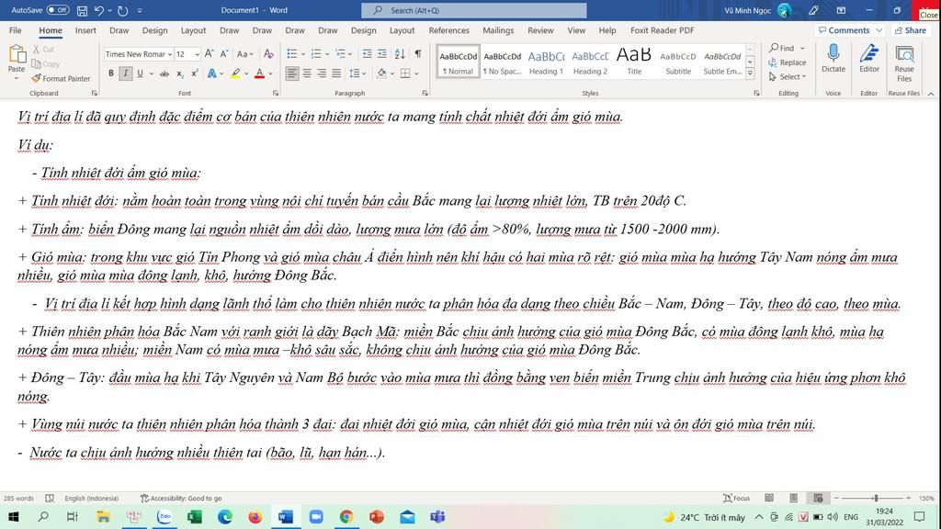Toggle bullet list formatting
Screen dimensions: 941x529
coord(291,54)
